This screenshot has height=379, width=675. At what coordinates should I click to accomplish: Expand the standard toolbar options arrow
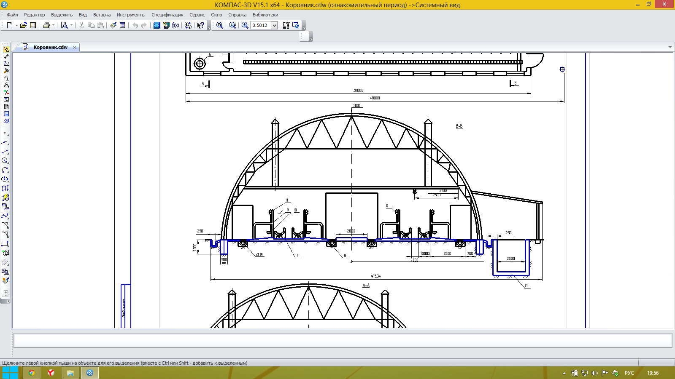tap(208, 26)
